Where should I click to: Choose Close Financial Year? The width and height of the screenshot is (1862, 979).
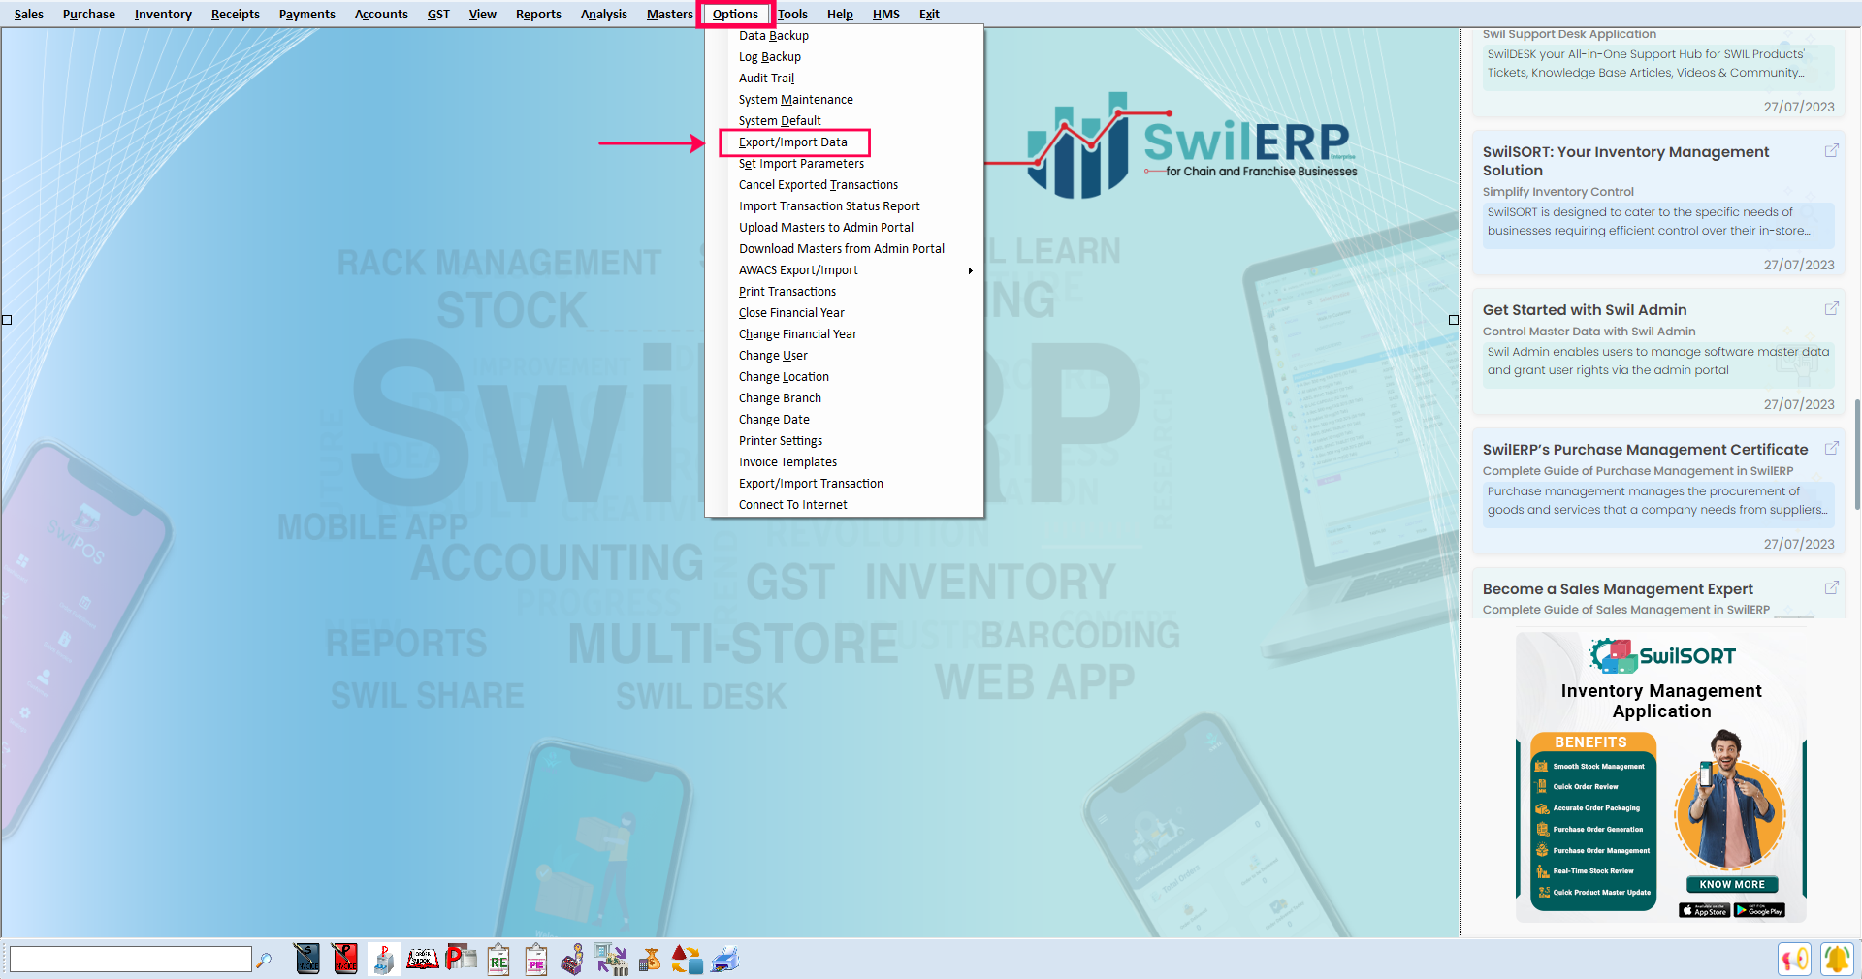(x=791, y=313)
